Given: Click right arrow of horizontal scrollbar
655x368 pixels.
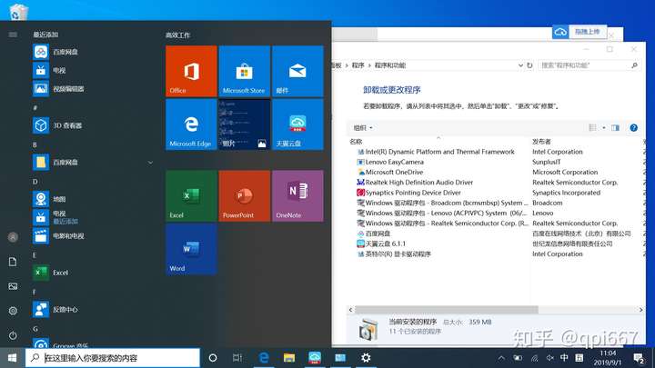Looking at the screenshot, I should point(640,310).
